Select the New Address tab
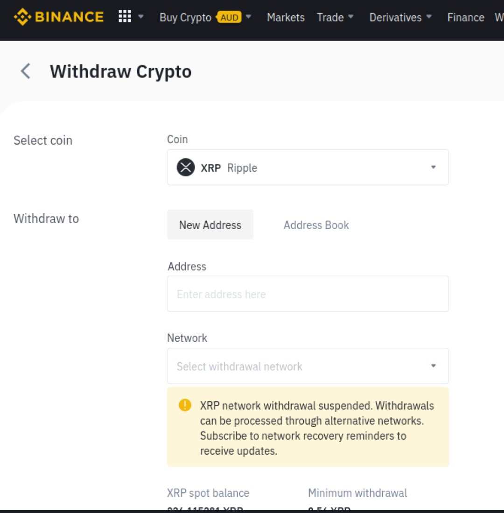The height and width of the screenshot is (513, 504). 210,225
